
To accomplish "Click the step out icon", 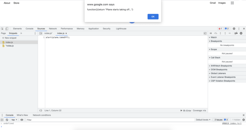I will (x=225, y=33).
